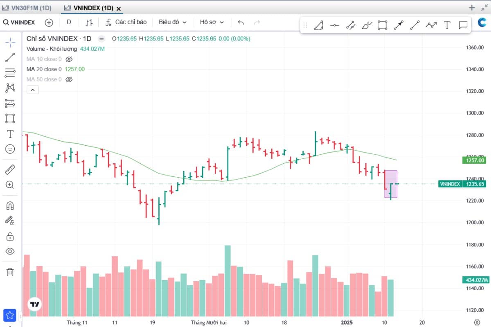This screenshot has height=327, width=491.
Task: Redo the last chart action
Action: click(257, 22)
